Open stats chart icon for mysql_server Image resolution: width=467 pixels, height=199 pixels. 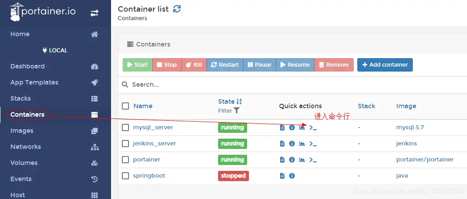coord(302,127)
